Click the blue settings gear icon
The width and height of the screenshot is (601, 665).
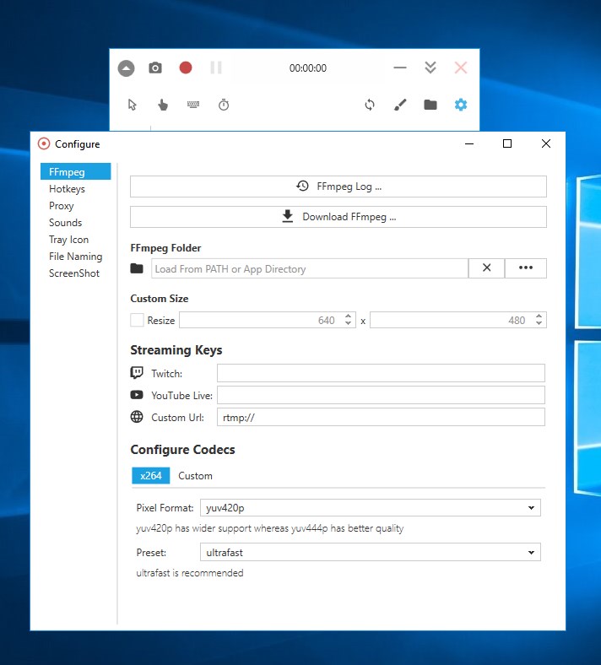coord(461,105)
